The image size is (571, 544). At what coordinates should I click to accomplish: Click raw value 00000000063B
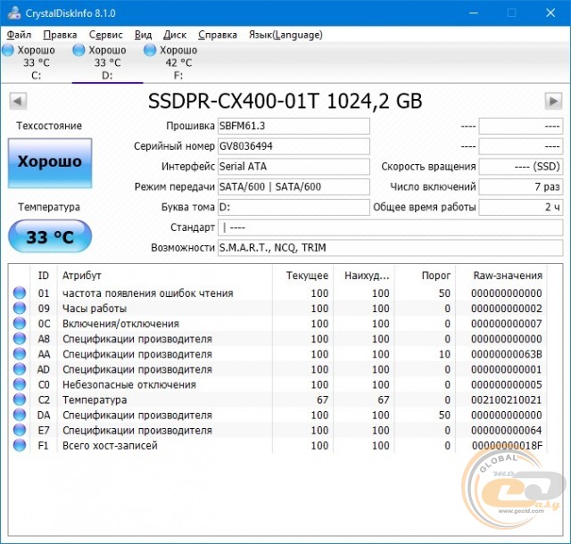click(507, 354)
